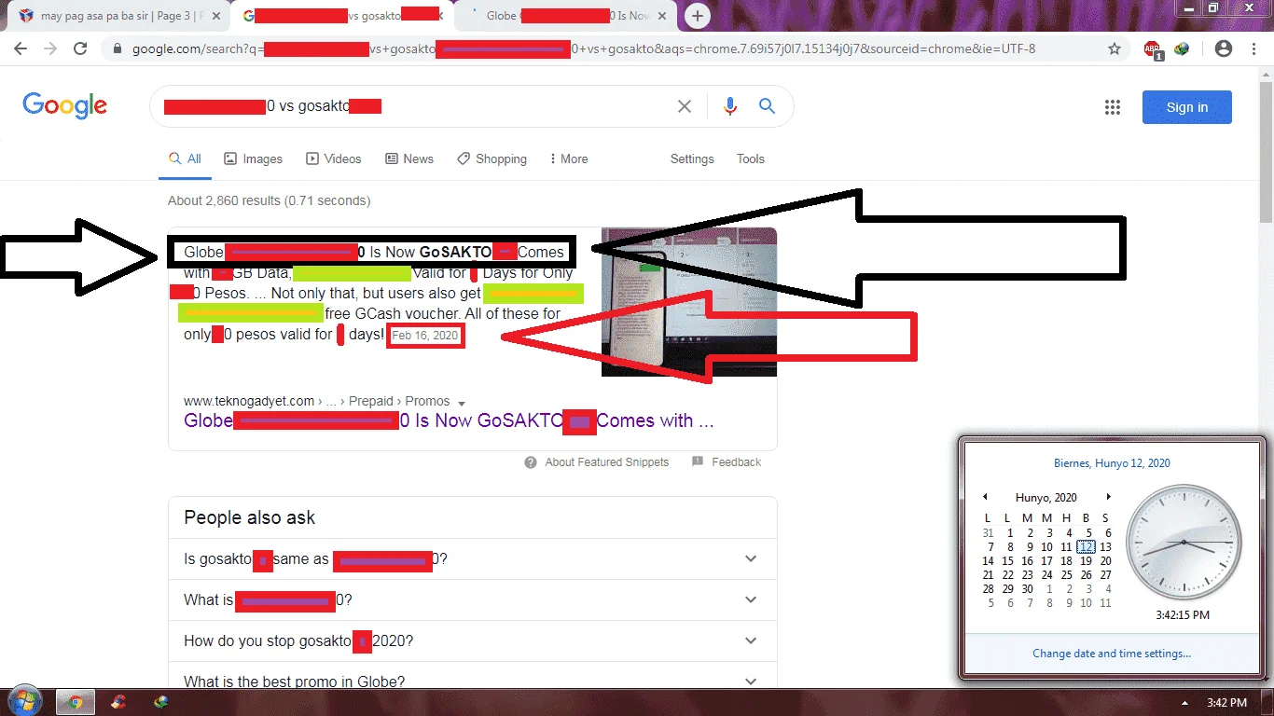Open the Internet Download Manager taskbar icon
Viewport: 1274px width, 716px height.
[x=162, y=702]
